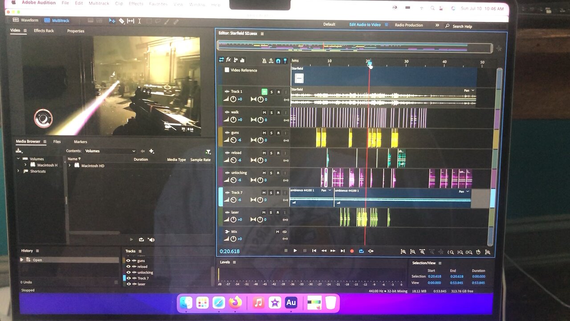
Task: Toggle visibility of guns in Tracks panel
Action: 128,261
